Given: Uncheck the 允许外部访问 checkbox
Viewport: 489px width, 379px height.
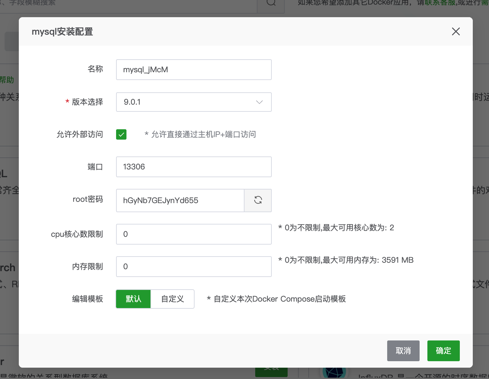Looking at the screenshot, I should (121, 134).
